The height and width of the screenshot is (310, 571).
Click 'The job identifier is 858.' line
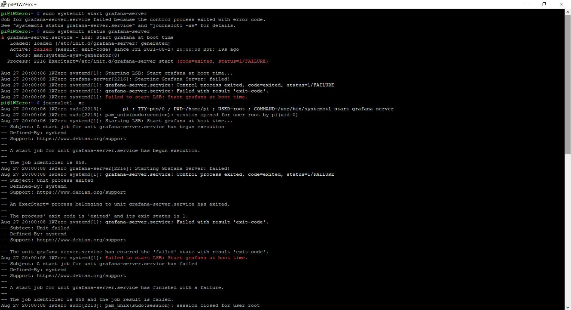click(x=44, y=162)
